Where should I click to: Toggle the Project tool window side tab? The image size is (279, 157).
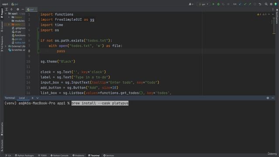(2, 13)
